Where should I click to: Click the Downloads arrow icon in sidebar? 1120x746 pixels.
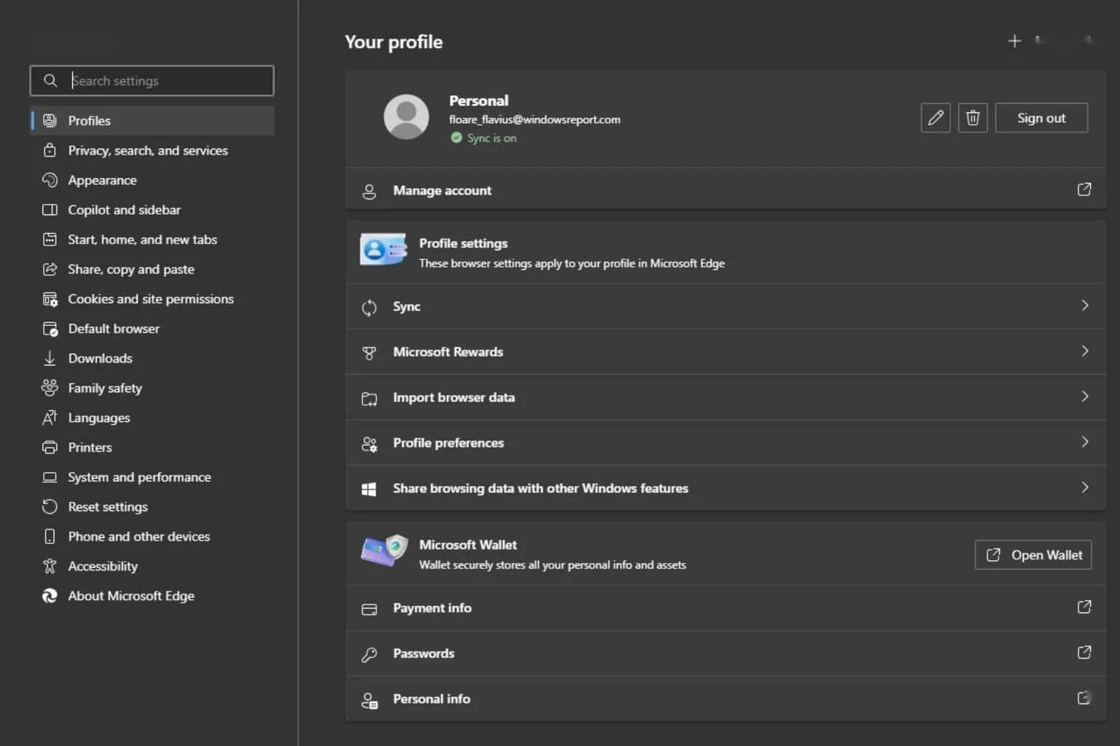[x=50, y=358]
